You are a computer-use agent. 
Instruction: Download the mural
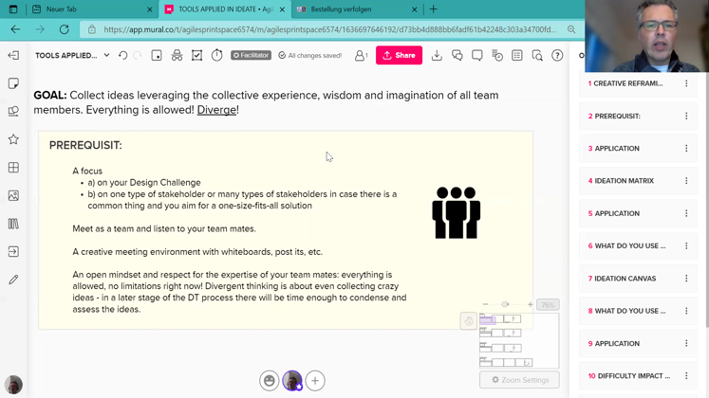pos(437,55)
